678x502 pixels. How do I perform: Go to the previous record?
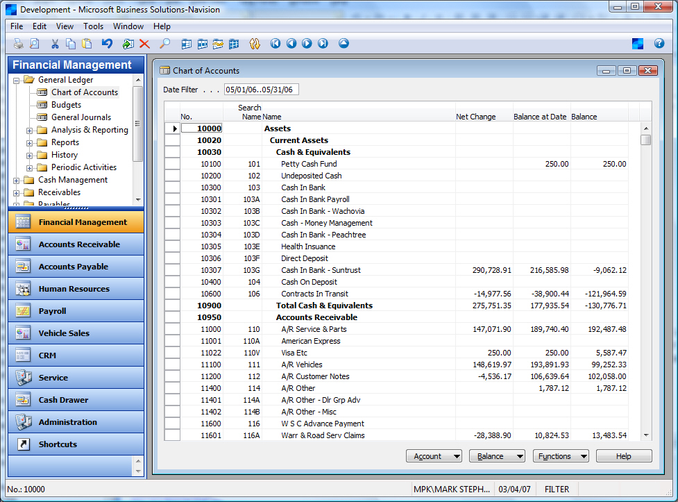(x=291, y=43)
